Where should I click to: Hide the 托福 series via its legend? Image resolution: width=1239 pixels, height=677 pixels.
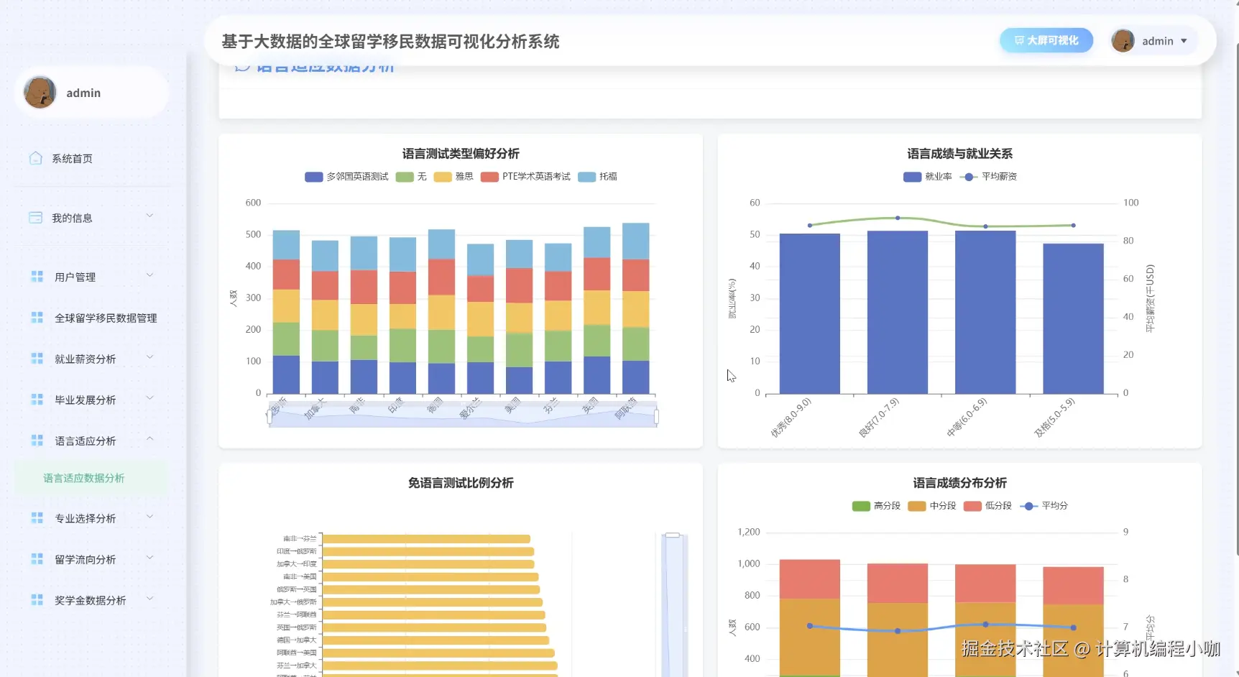point(599,176)
